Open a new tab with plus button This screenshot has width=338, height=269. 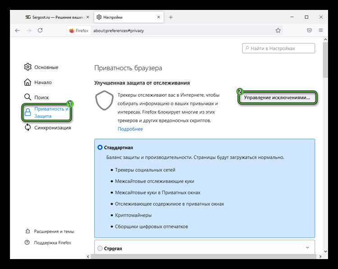click(x=171, y=17)
